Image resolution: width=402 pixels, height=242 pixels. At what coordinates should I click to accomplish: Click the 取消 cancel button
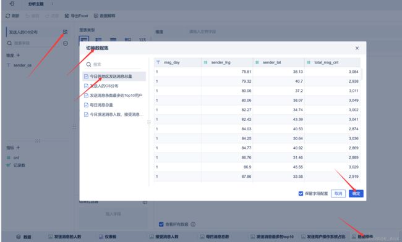(x=338, y=193)
